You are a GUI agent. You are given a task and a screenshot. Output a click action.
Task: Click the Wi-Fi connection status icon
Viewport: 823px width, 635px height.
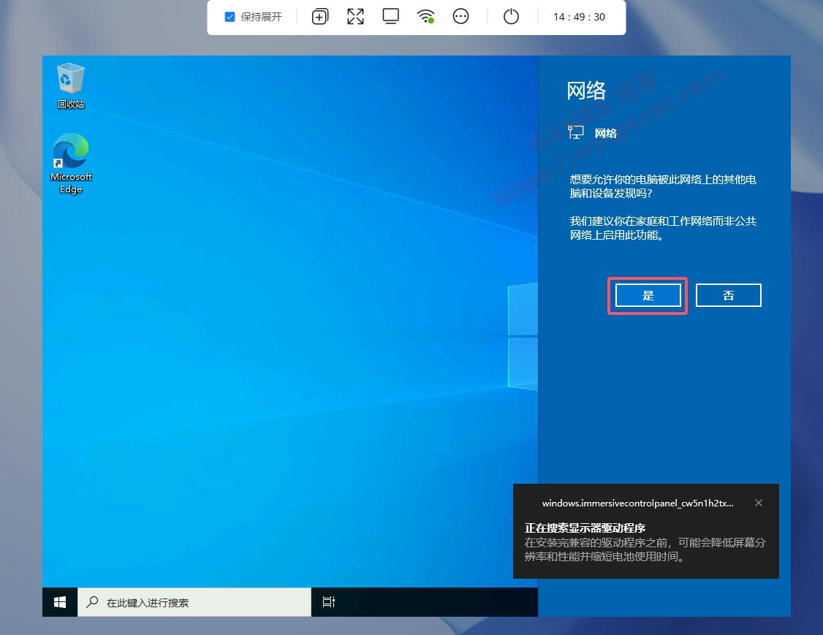(425, 17)
